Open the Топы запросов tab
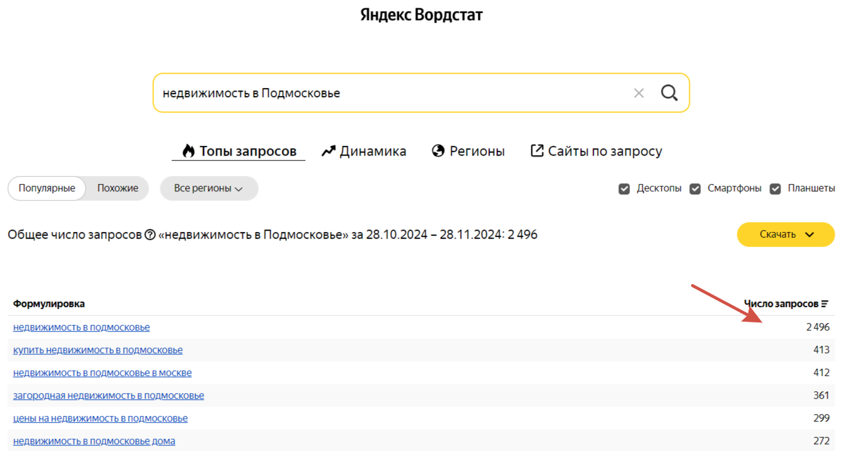Image resolution: width=844 pixels, height=451 pixels. 239,151
